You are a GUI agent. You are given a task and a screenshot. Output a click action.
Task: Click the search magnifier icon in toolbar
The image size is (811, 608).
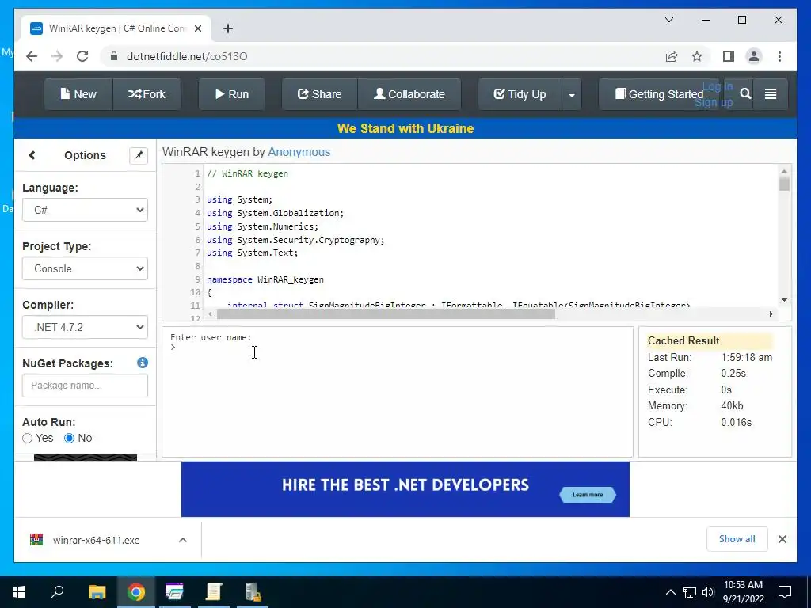tap(745, 93)
